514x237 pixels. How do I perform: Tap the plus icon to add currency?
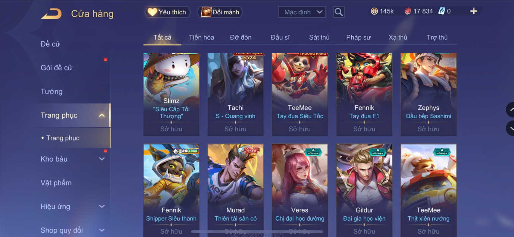tap(474, 11)
